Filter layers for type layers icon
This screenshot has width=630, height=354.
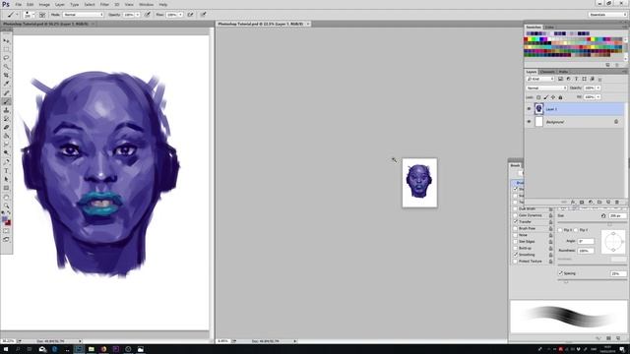(576, 79)
